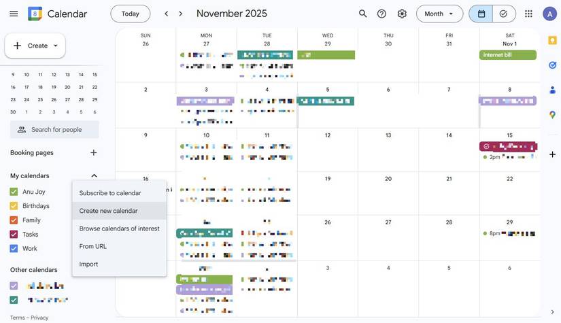Open the Settings gear menu
Screen dimensions: 561x323
pyautogui.click(x=402, y=14)
